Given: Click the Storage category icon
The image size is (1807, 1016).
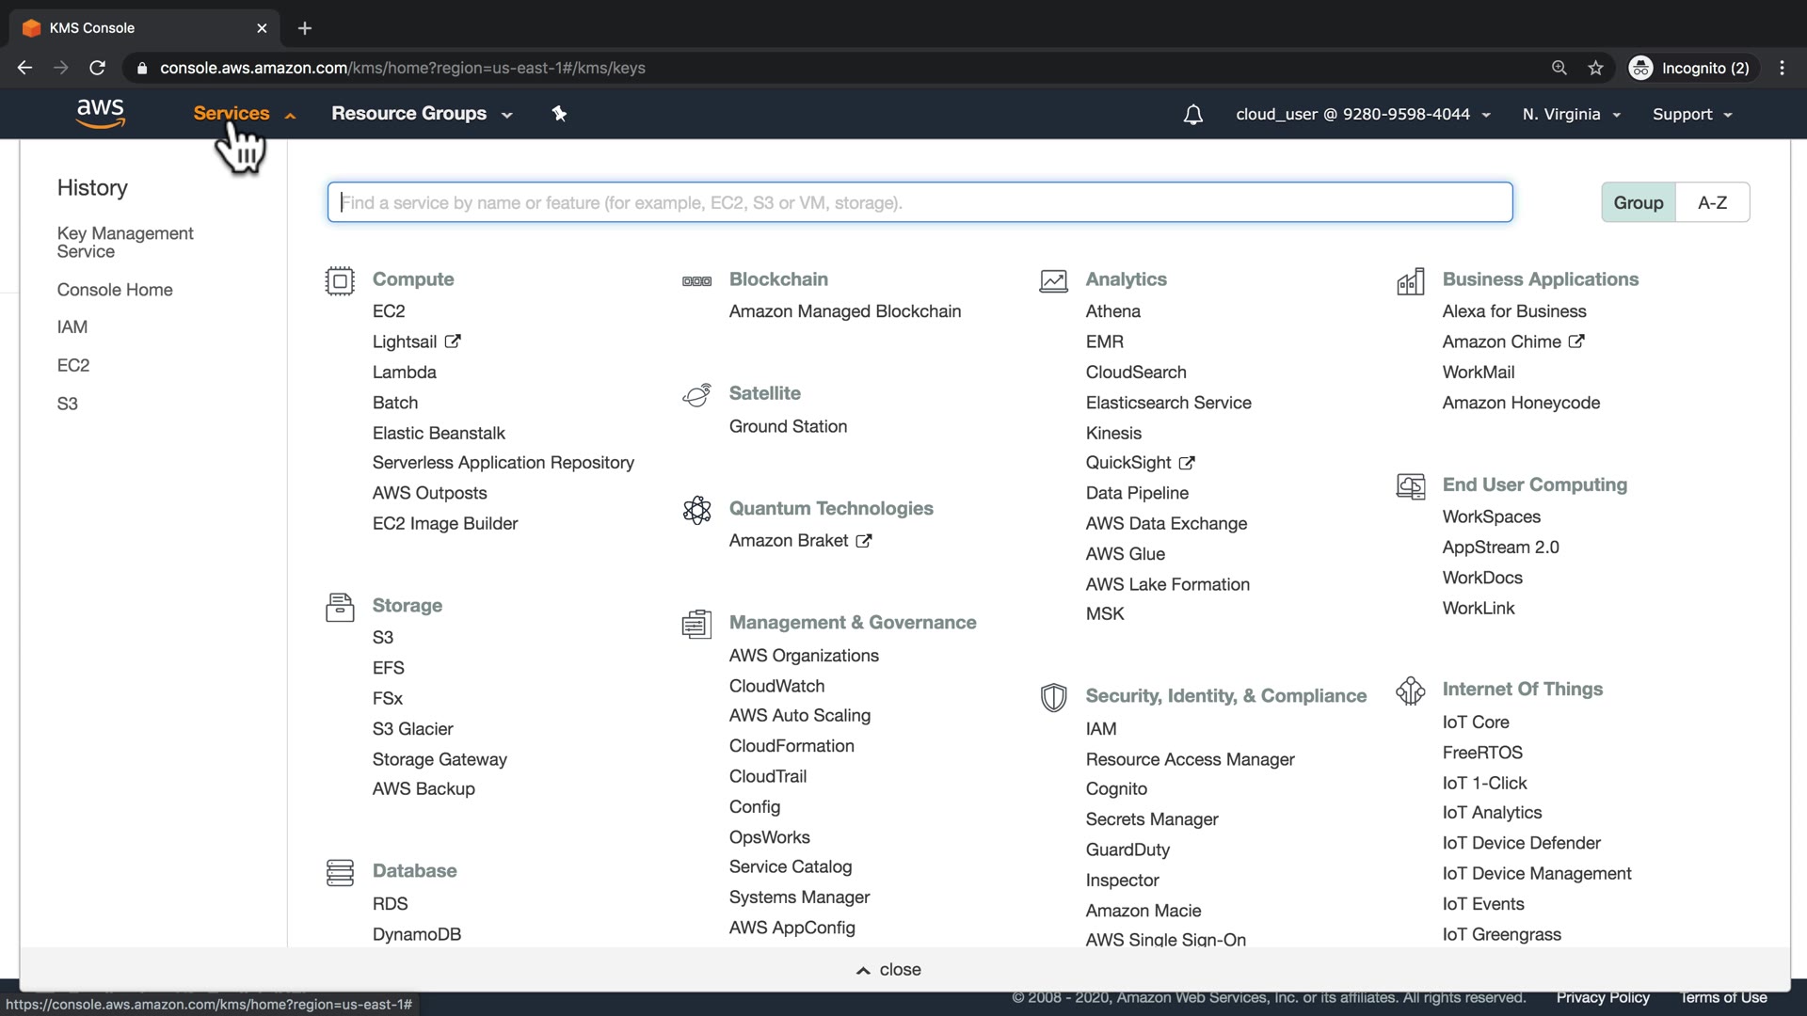Looking at the screenshot, I should pos(340,607).
